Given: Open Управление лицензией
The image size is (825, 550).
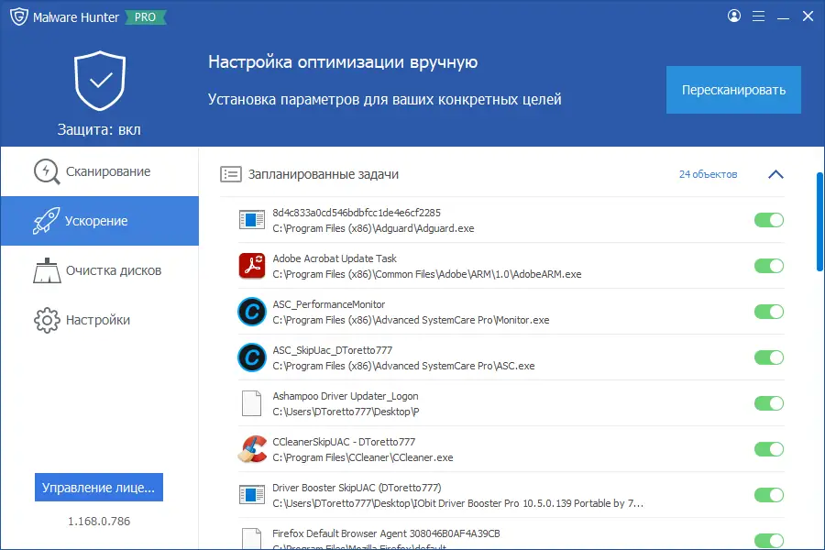Looking at the screenshot, I should point(98,487).
